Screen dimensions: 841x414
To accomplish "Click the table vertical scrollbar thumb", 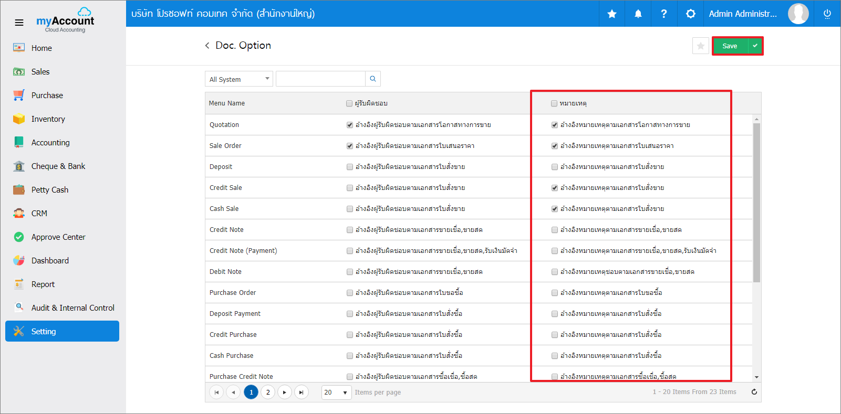I will point(756,203).
